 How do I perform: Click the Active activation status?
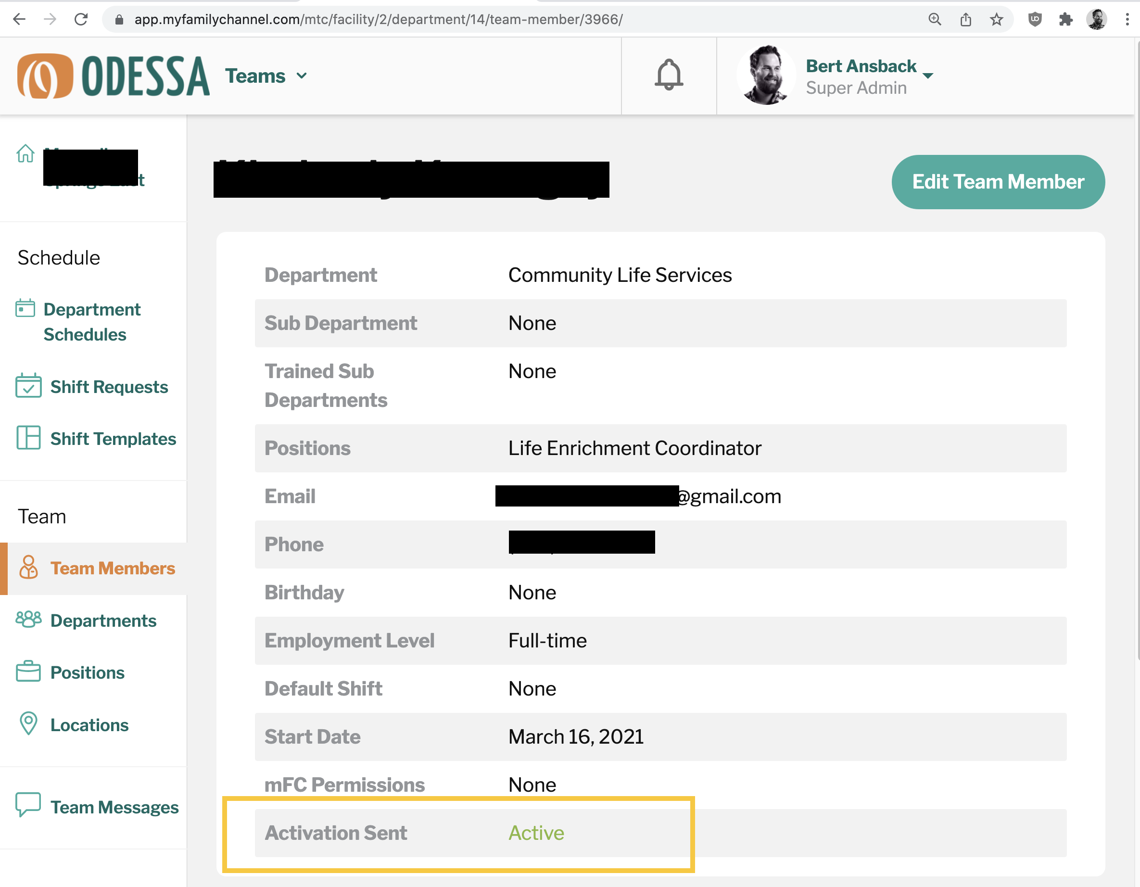click(536, 833)
